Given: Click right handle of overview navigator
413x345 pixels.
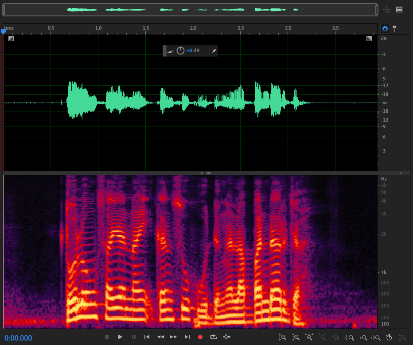Looking at the screenshot, I should [x=377, y=10].
